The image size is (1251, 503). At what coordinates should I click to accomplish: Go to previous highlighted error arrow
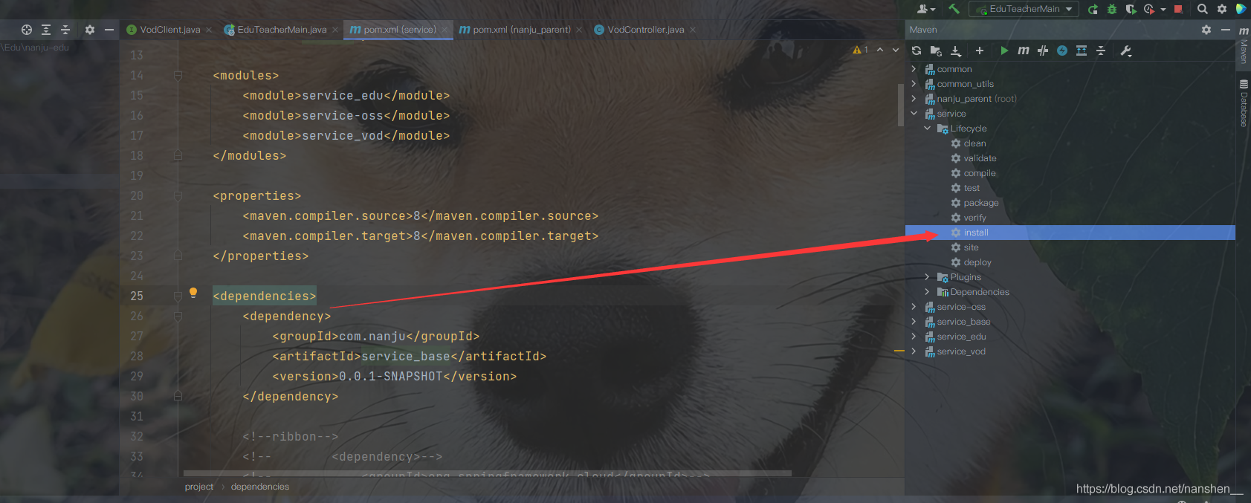click(880, 50)
